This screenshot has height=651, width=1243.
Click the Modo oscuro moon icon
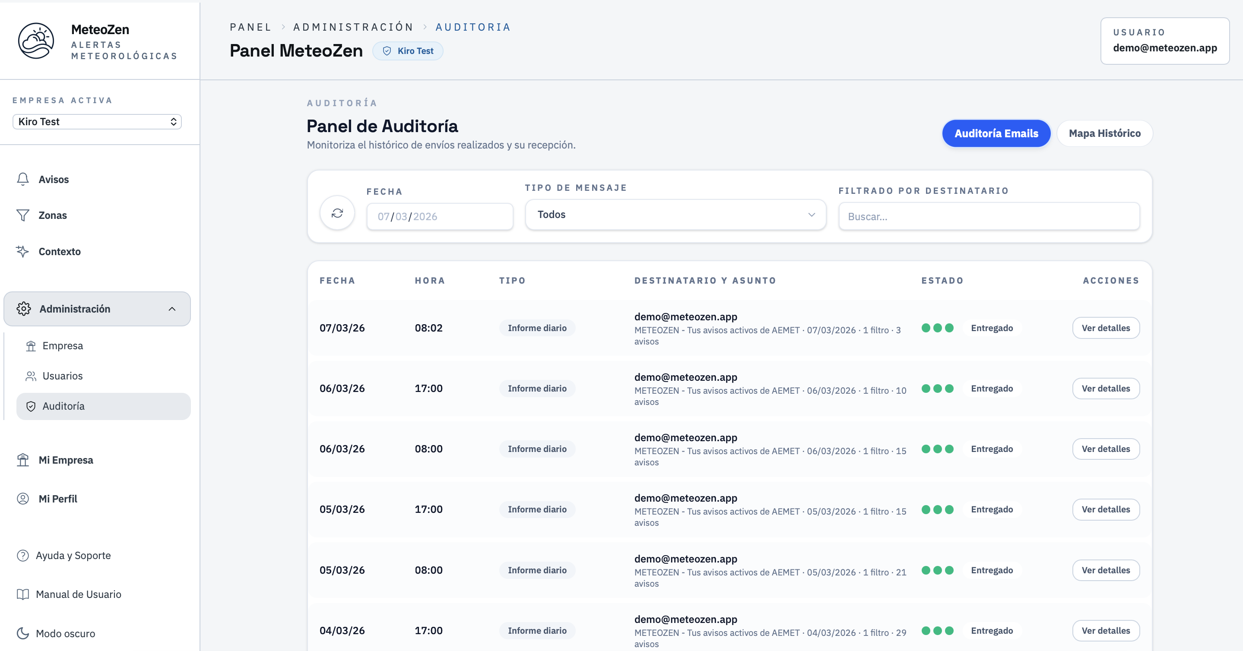[x=23, y=633]
